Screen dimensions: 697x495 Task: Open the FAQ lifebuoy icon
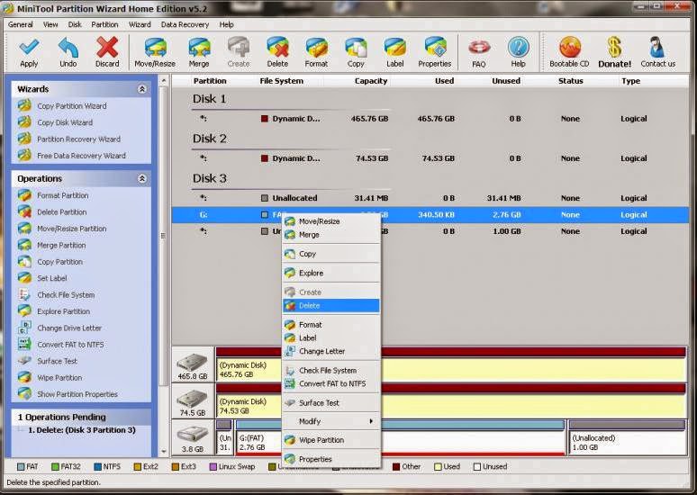479,48
